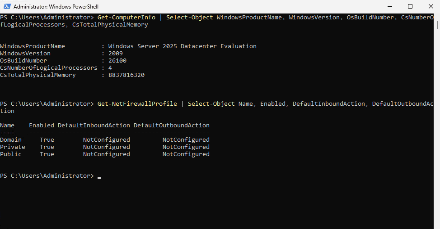The height and width of the screenshot is (229, 440).
Task: Click the logical processors value 4
Action: pos(110,67)
